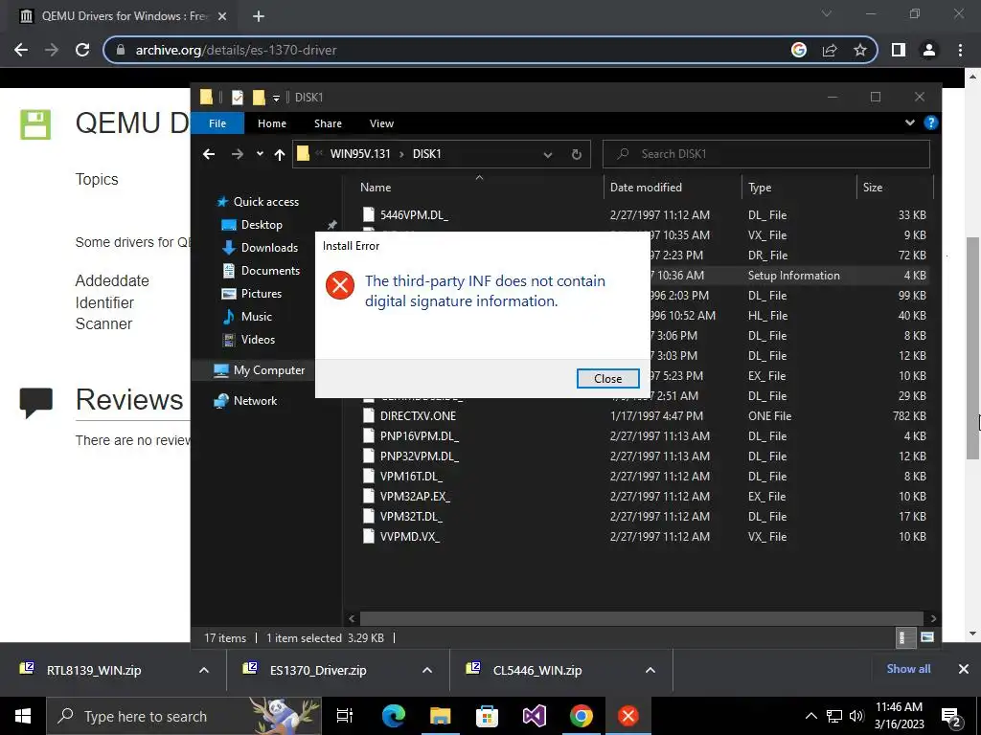
Task: Open the Explorer help icon
Action: coord(931,122)
